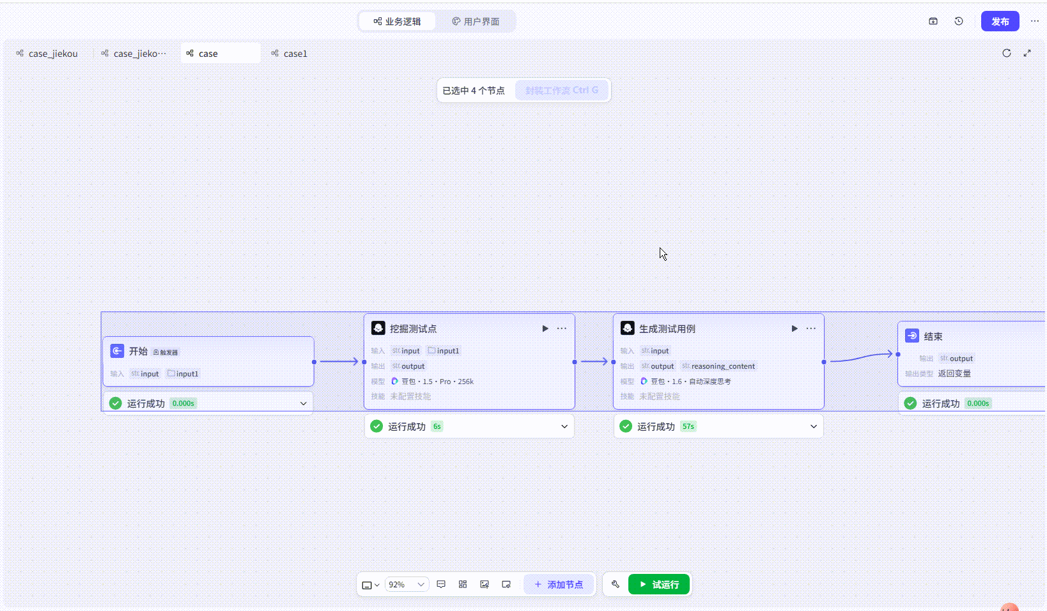This screenshot has height=611, width=1047.
Task: Click the canvas edit icon beside 添加节点
Action: 506,584
